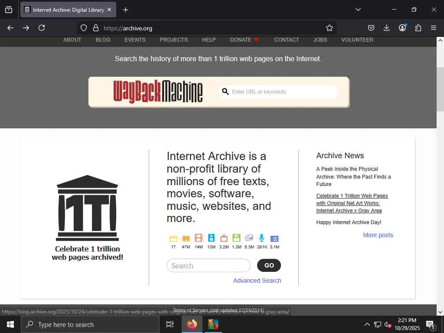
Task: Open A Peek Inside the Physical Archive post
Action: coord(353,176)
